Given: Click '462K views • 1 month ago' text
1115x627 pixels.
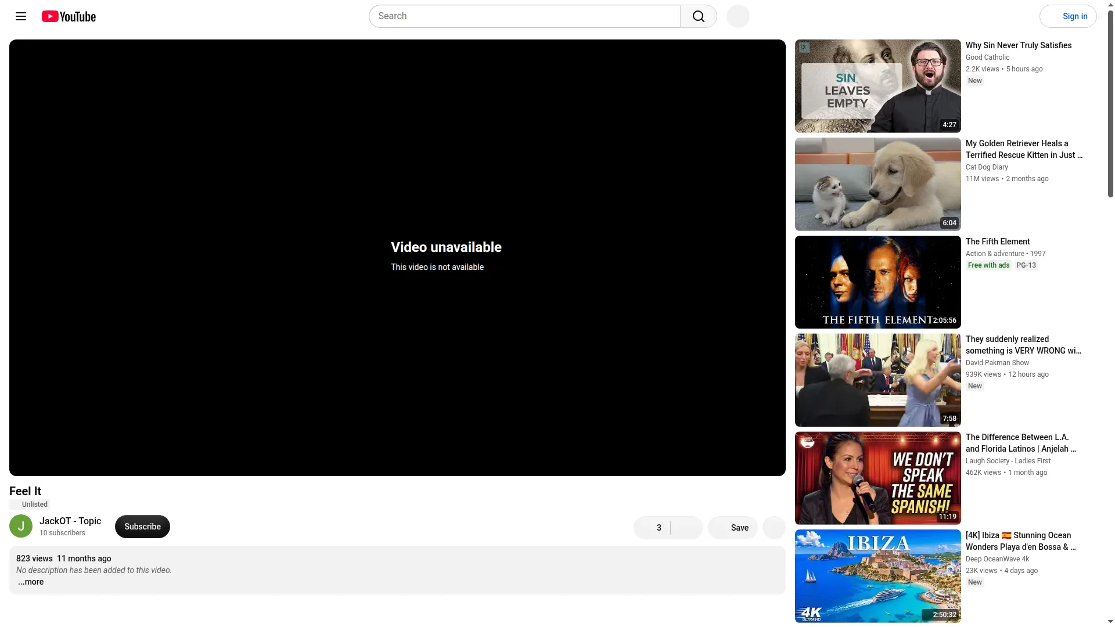Looking at the screenshot, I should coord(1006,473).
